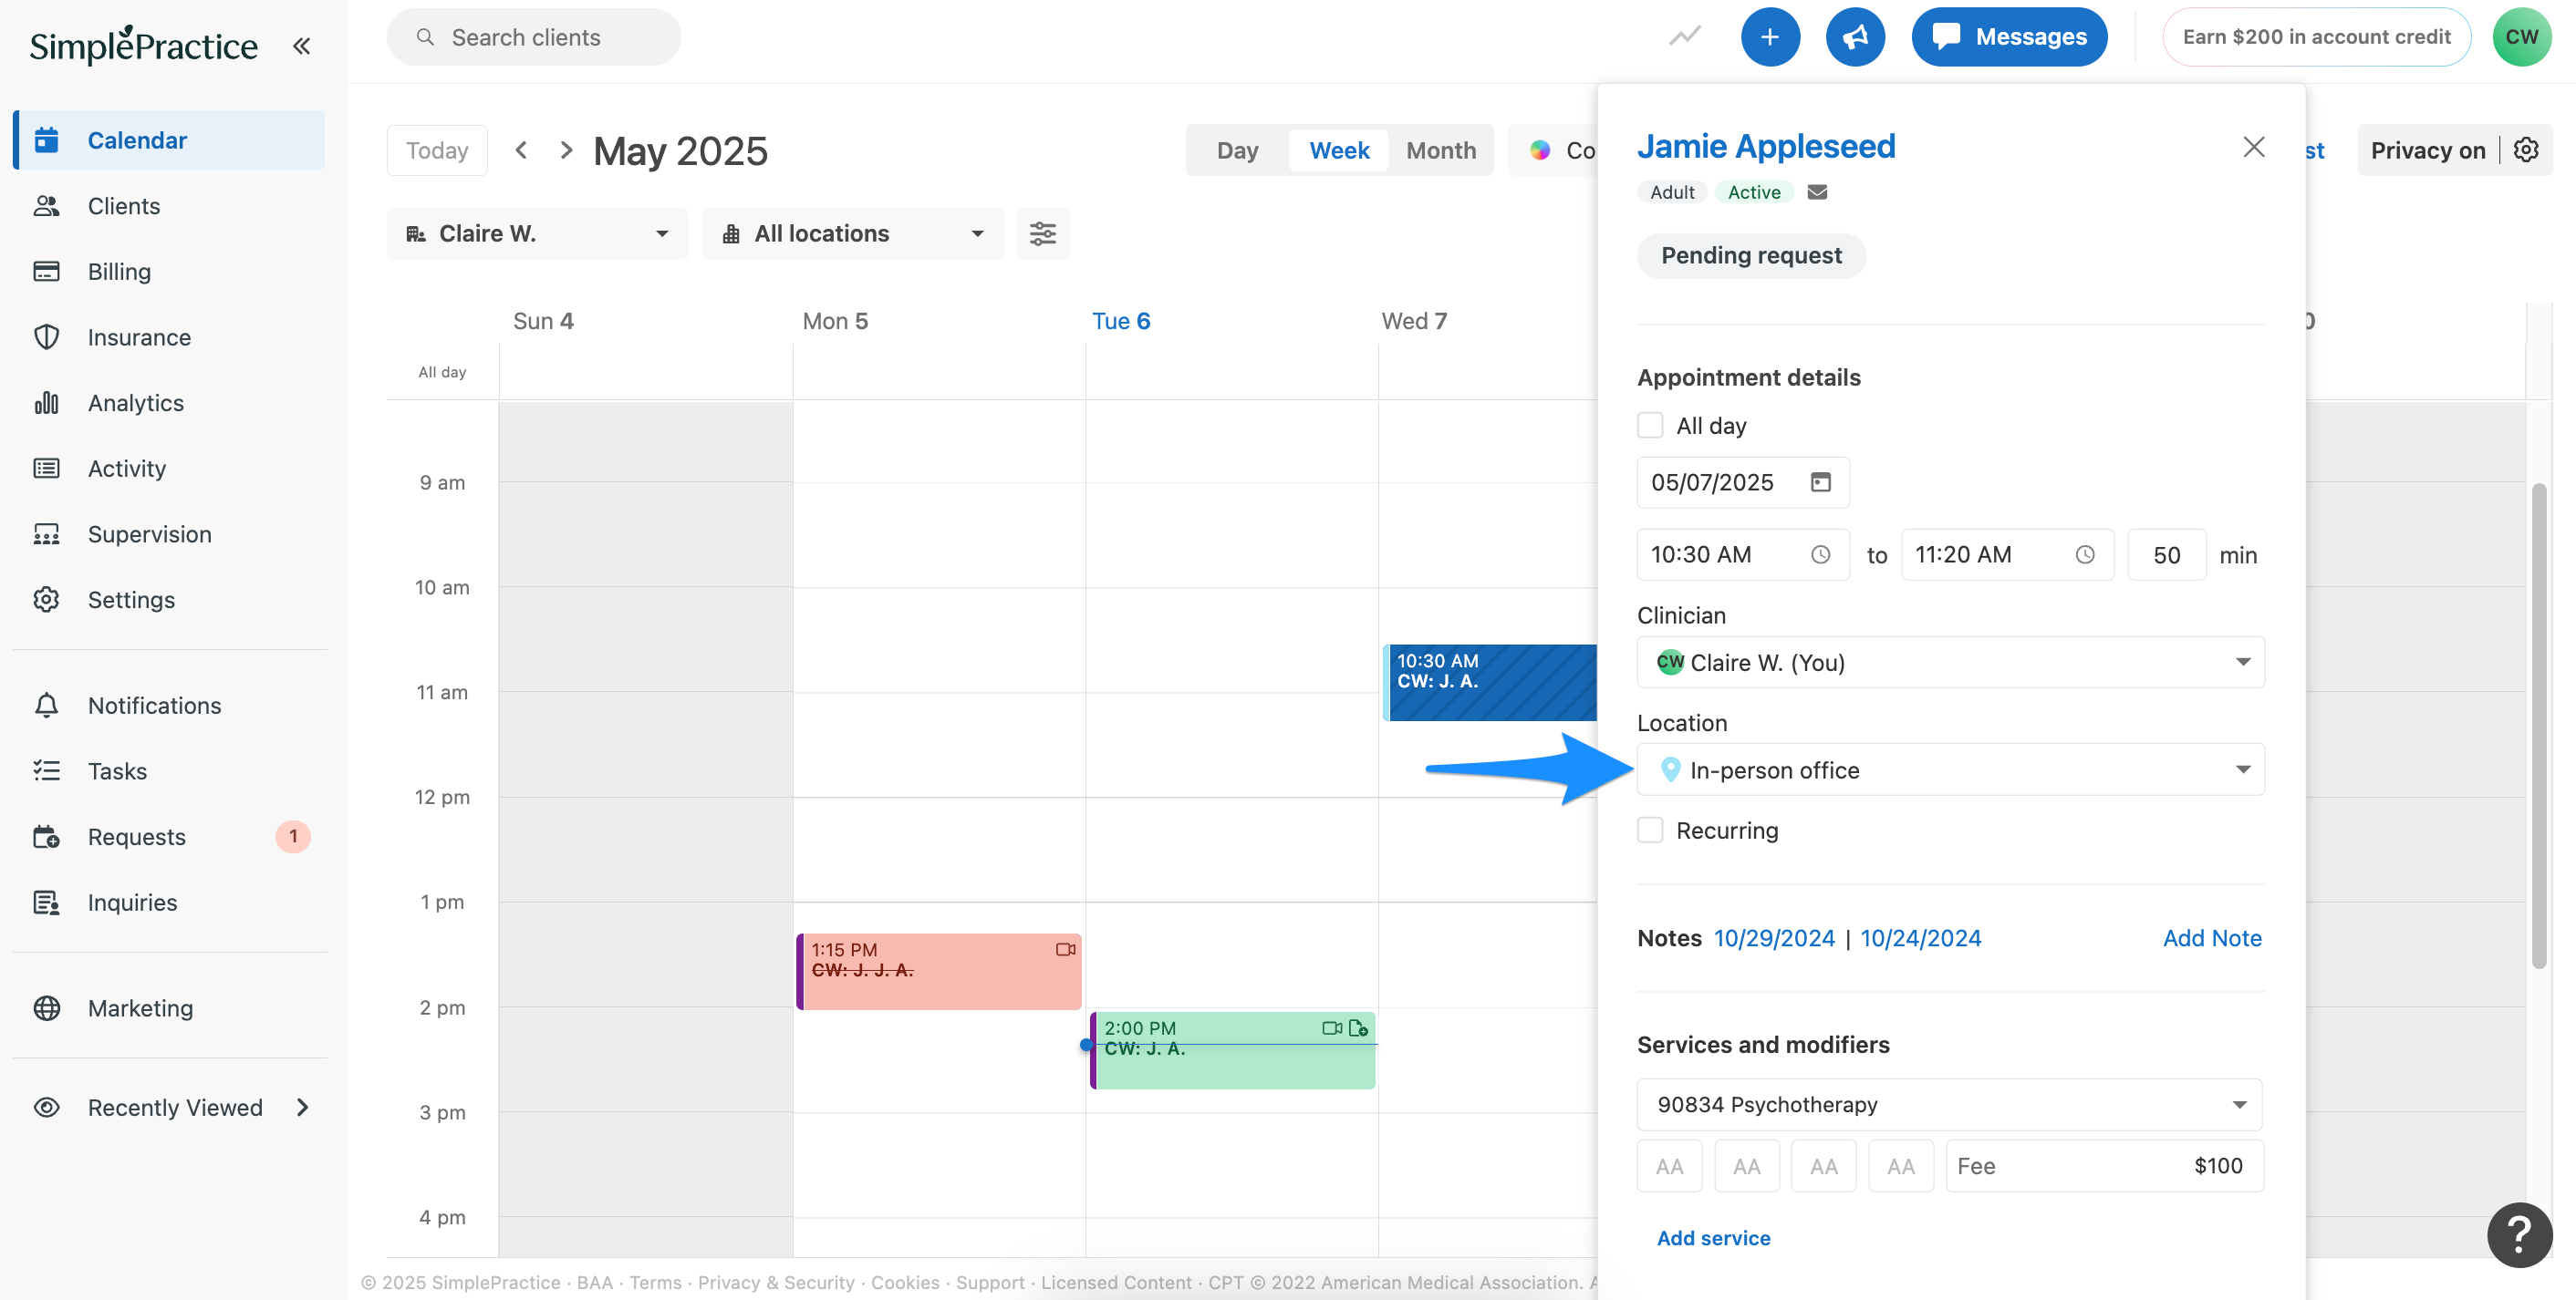2576x1300 pixels.
Task: Switch to Day view
Action: click(1237, 150)
